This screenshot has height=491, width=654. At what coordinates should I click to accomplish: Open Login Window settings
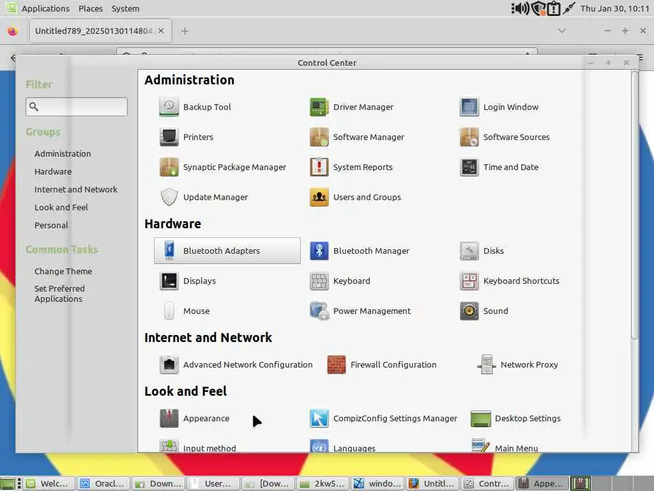(499, 107)
